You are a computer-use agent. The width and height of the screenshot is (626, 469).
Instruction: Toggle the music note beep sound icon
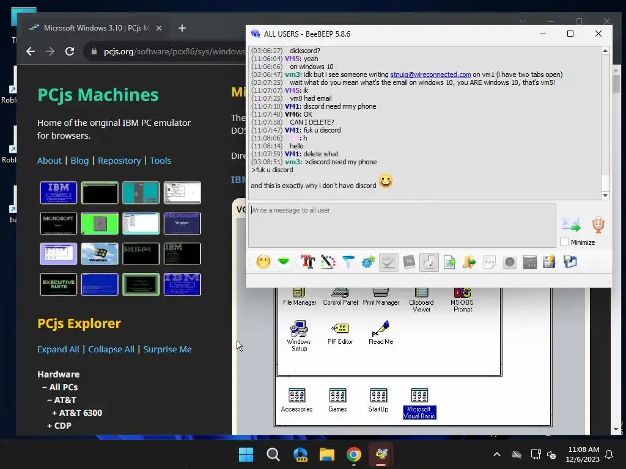[x=429, y=262]
